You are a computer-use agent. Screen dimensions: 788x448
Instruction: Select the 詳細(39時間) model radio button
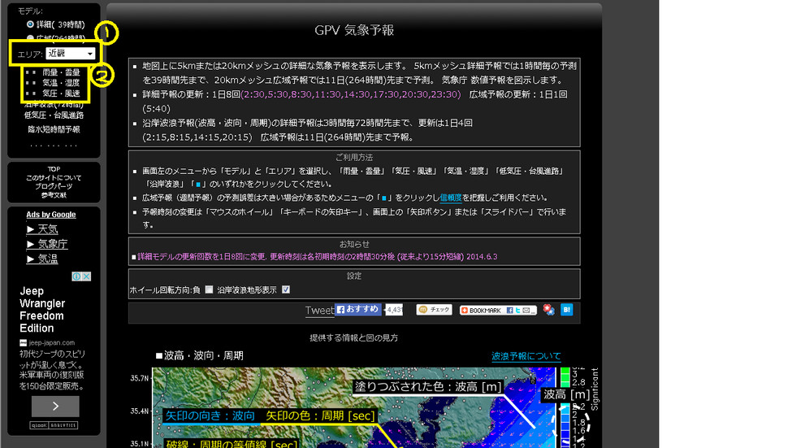click(30, 24)
